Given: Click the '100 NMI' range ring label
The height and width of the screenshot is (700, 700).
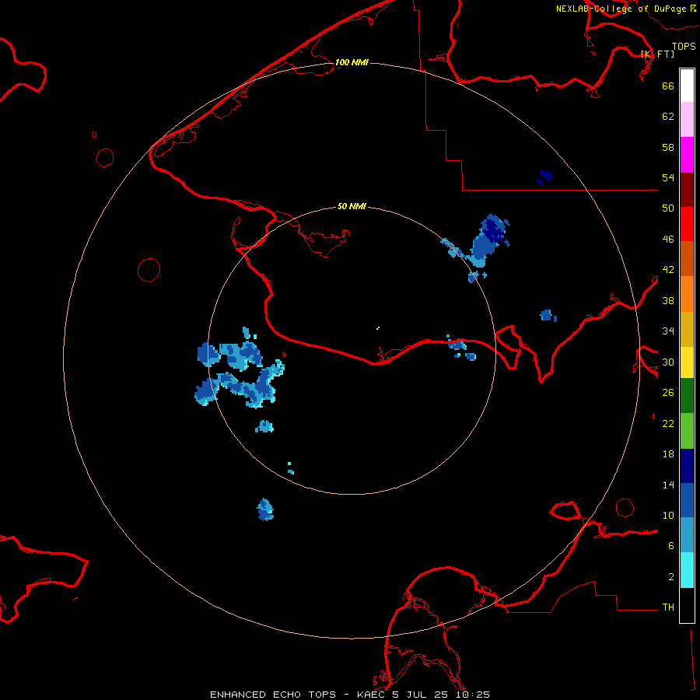Looking at the screenshot, I should pyautogui.click(x=352, y=62).
